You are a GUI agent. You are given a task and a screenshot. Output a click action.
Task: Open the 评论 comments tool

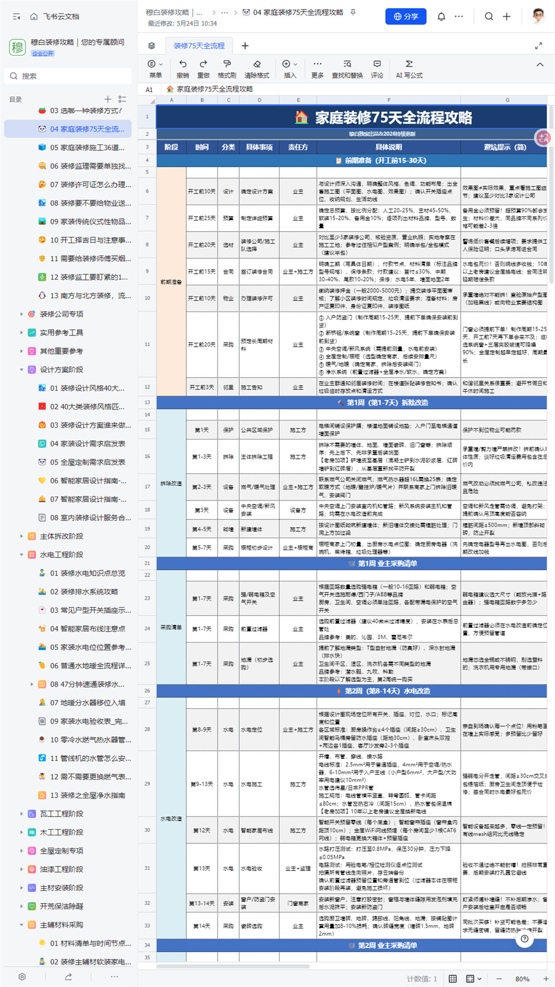(377, 69)
